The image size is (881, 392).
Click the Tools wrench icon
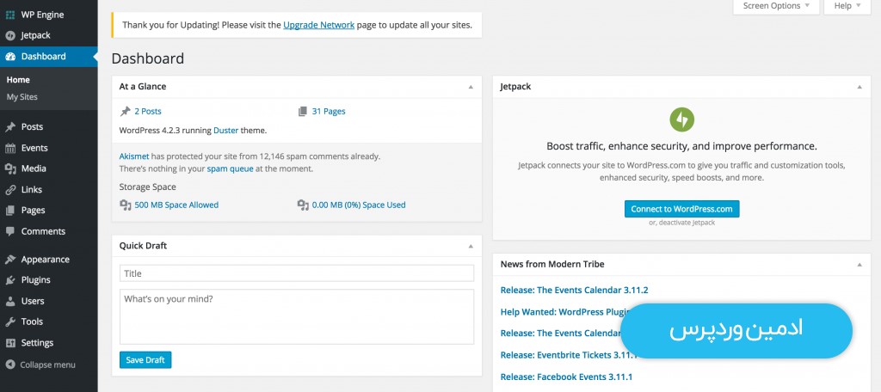point(10,322)
